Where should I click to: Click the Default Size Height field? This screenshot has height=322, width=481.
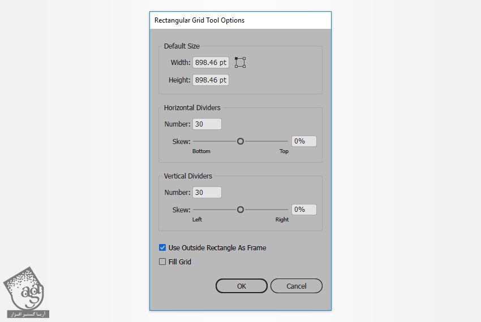point(211,80)
